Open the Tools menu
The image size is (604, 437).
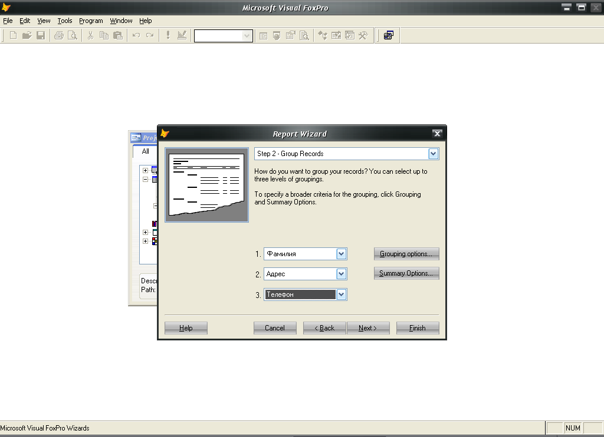pyautogui.click(x=65, y=21)
